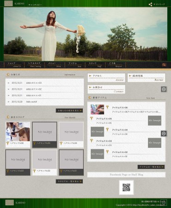Screen dimensions: 171x208
Task: Click the share icon beside サイトマップ
Action: coord(150,4)
